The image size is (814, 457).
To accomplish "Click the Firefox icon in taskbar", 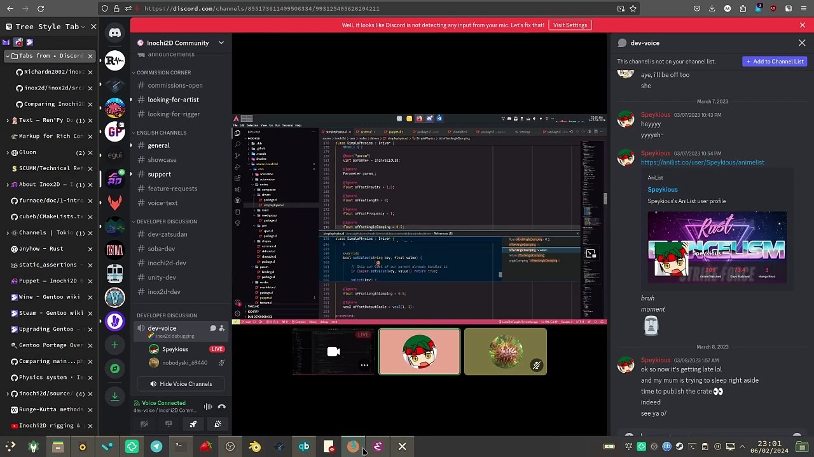I will 353,447.
